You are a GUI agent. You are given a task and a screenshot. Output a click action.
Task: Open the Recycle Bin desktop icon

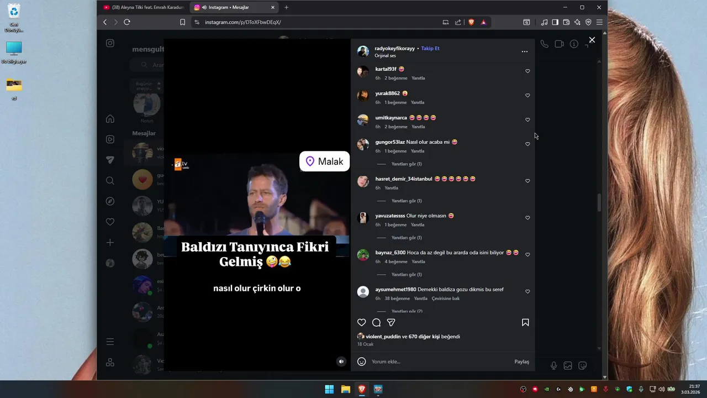point(14,18)
